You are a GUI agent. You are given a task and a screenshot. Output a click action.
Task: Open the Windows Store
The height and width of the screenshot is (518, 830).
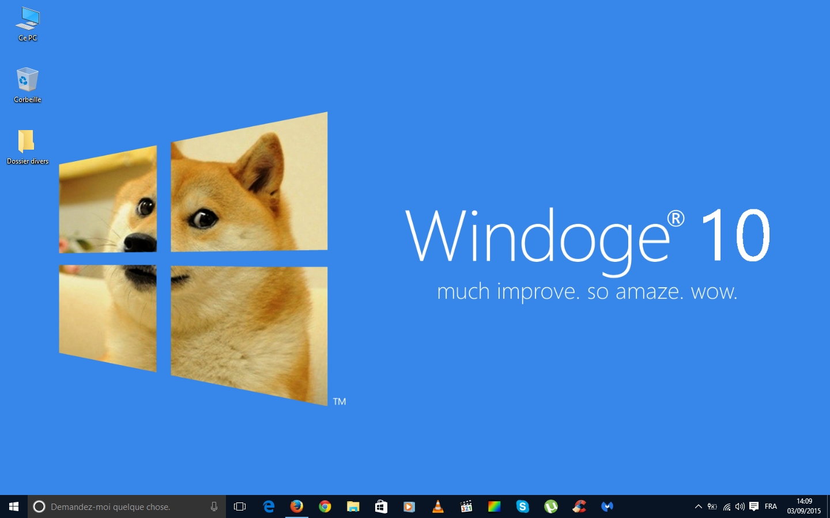[381, 506]
